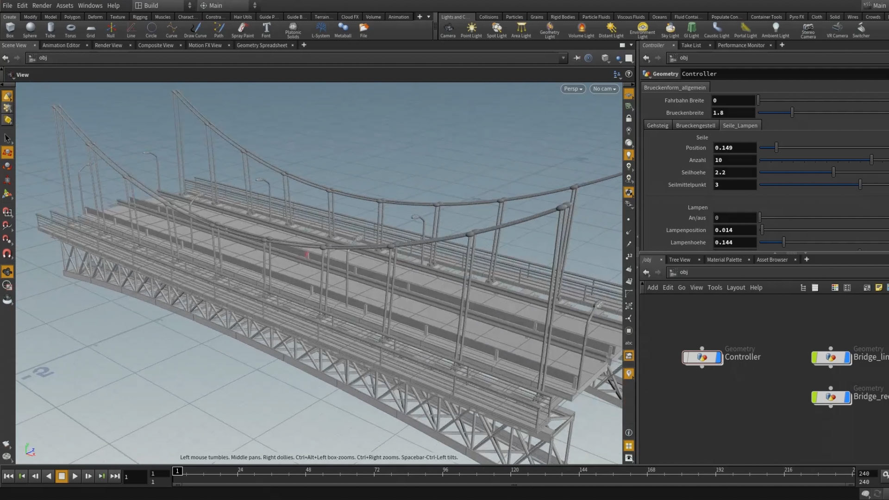Click the Sky Light shelf icon
This screenshot has width=889, height=500.
coord(670,30)
